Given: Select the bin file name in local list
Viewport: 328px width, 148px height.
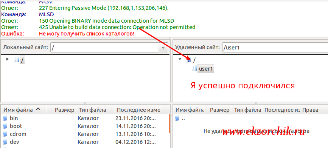Looking at the screenshot, I should (x=14, y=118).
